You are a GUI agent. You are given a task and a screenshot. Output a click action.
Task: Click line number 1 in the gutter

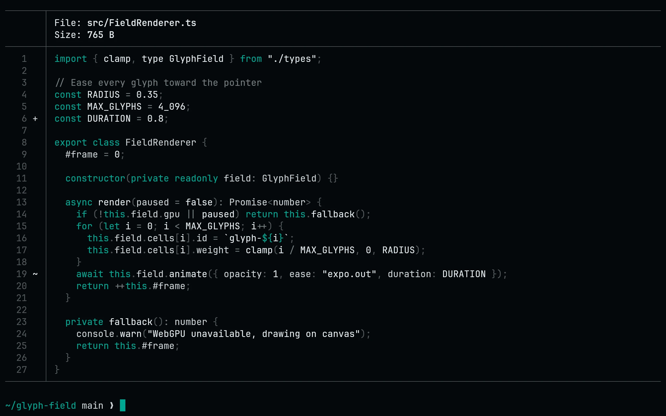(x=24, y=59)
